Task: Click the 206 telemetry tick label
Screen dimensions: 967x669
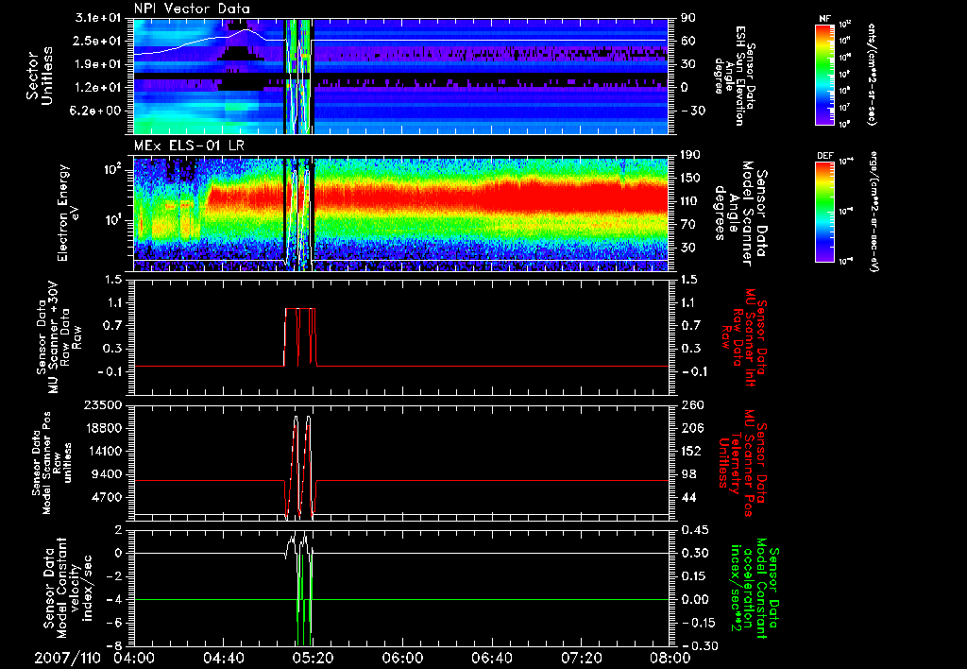Action: tap(690, 428)
